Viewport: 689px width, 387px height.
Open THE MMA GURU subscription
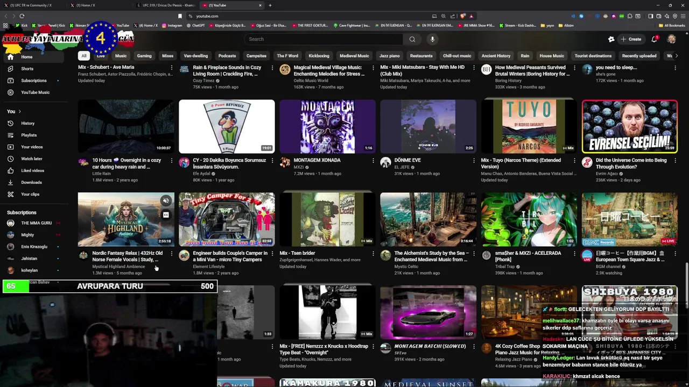pyautogui.click(x=33, y=223)
